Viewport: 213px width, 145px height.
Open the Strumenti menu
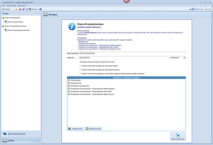point(22,6)
